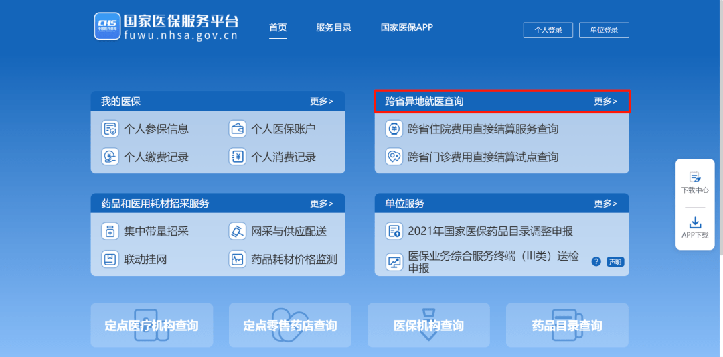Click the 跨省异地就医查询 panel heading
The width and height of the screenshot is (723, 357).
[x=424, y=101]
